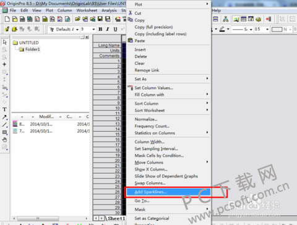Switch to the Sheet1 worksheet tab
Viewport: 297px width, 225px height.
point(116,218)
